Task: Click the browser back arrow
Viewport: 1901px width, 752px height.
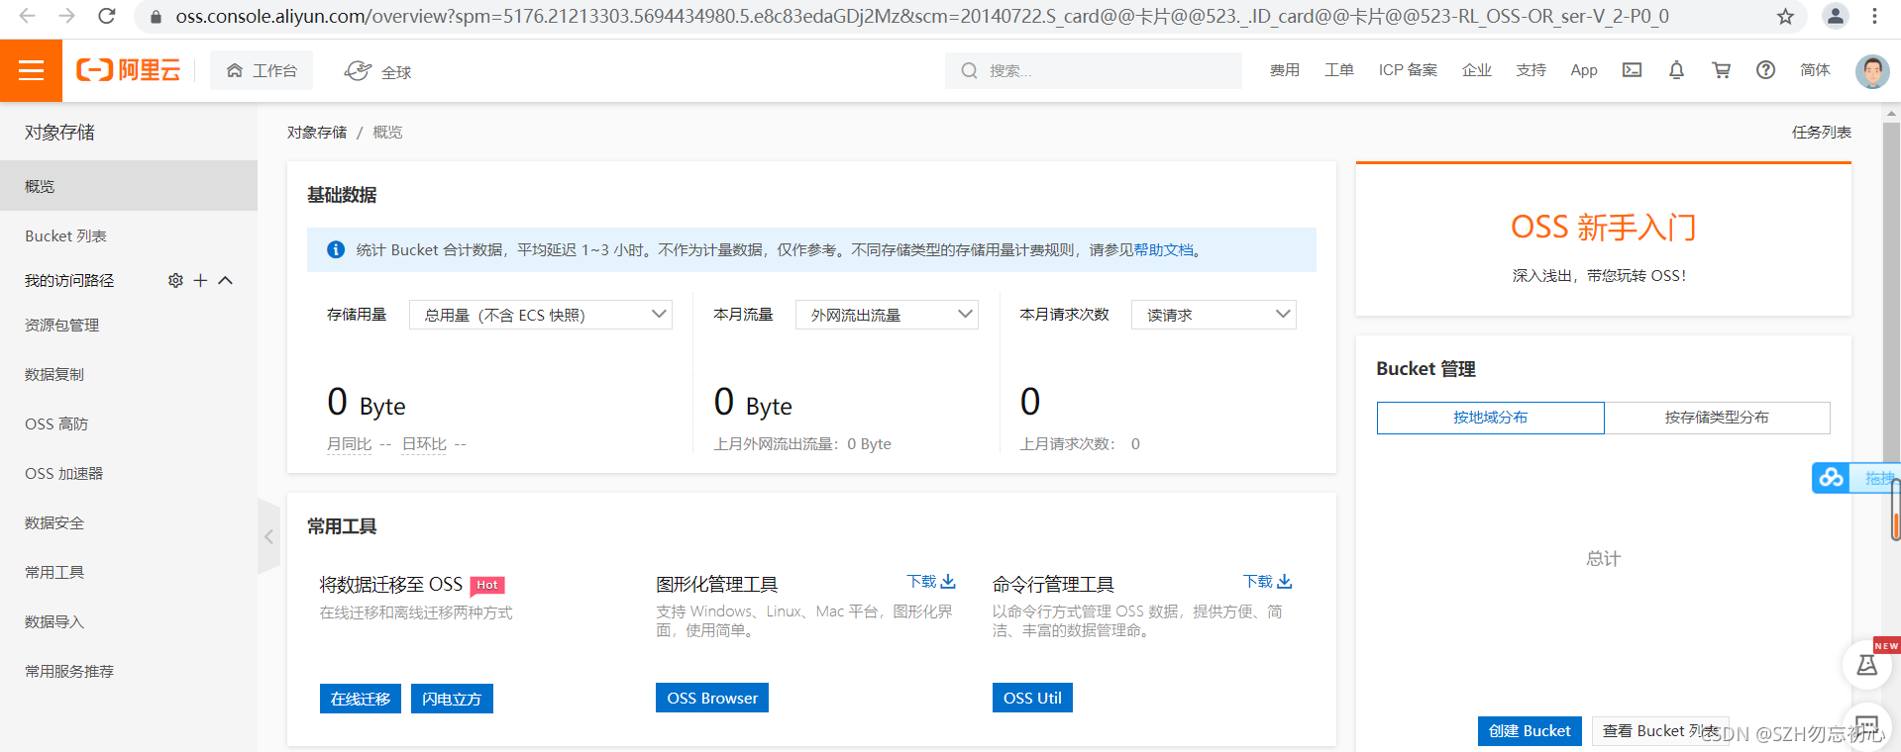Action: point(27,16)
